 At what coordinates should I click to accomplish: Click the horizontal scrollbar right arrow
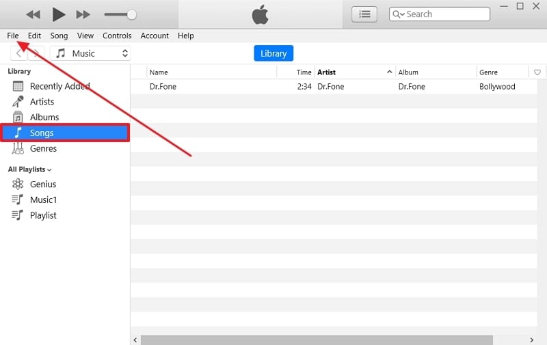532,340
